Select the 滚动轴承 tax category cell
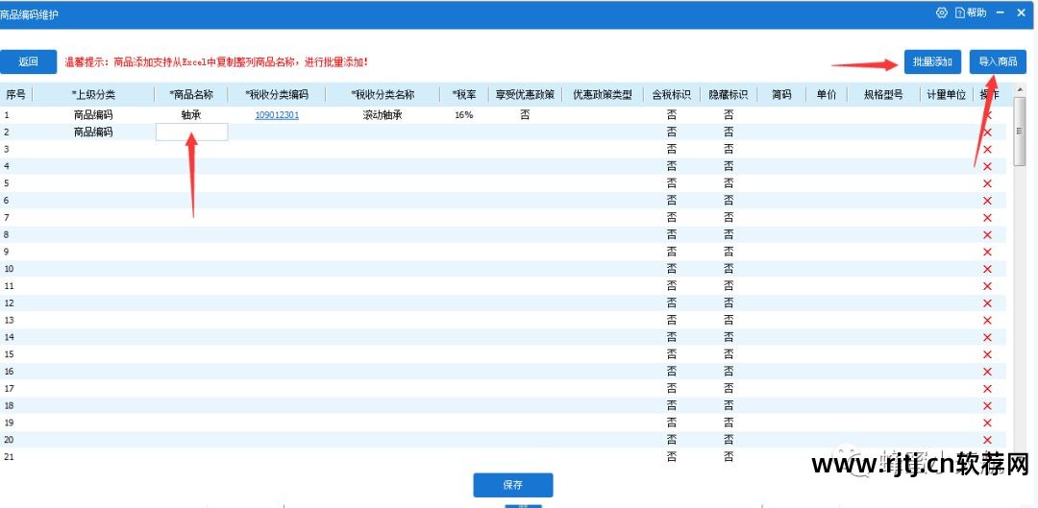The width and height of the screenshot is (1038, 508). pos(383,115)
